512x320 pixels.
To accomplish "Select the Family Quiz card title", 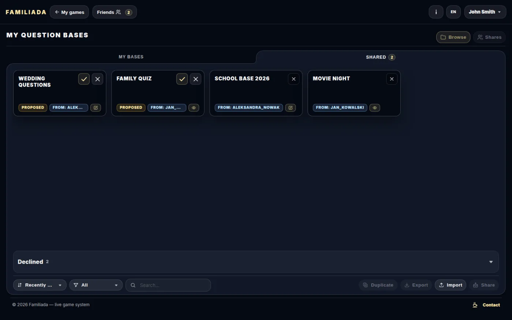I will point(134,79).
